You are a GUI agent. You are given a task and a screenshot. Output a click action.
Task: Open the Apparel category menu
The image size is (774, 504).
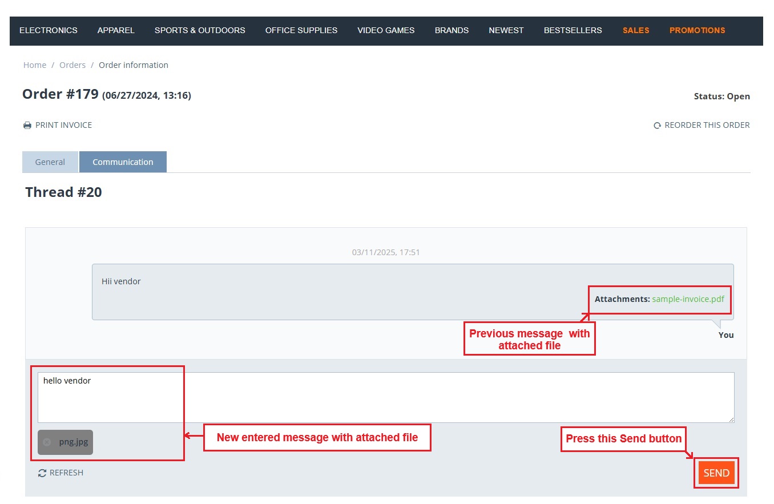116,30
